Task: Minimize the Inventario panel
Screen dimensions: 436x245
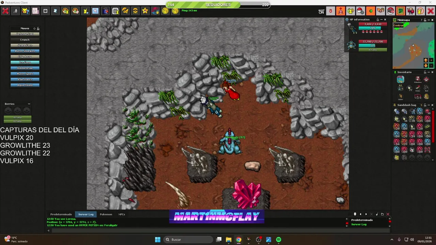Action: (429, 72)
